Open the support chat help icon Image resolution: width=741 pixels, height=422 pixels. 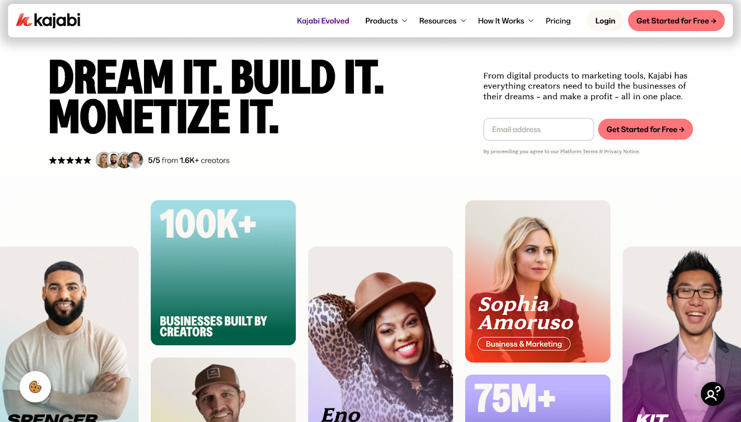pos(712,394)
